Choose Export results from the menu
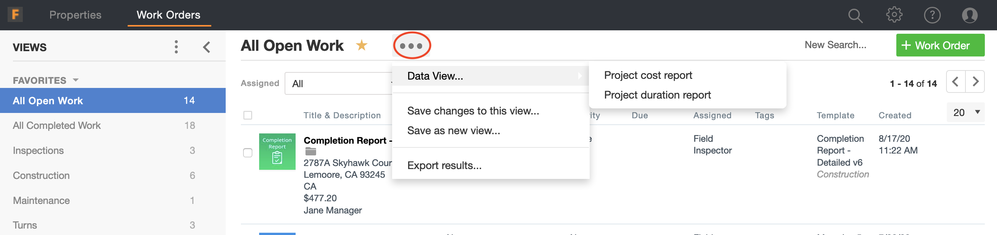The image size is (997, 235). 444,166
